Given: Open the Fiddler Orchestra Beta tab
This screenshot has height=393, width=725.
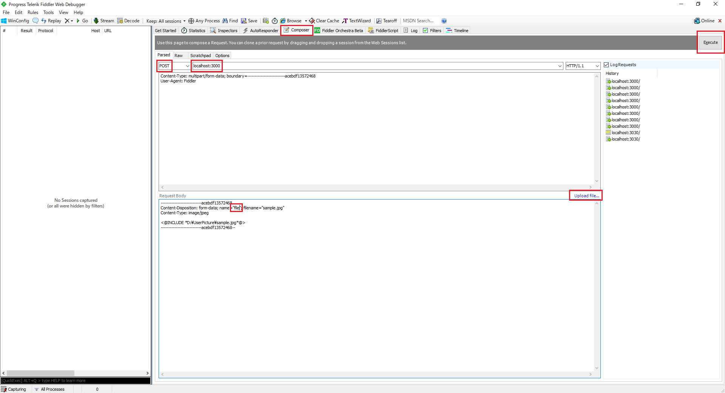Looking at the screenshot, I should click(x=339, y=31).
